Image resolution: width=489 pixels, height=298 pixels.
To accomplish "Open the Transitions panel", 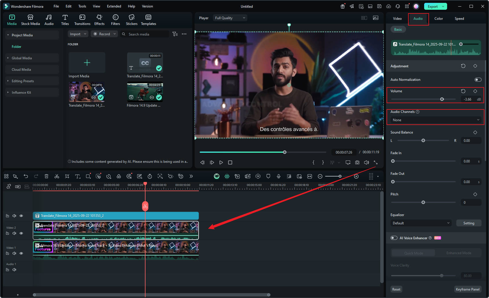I will 82,20.
